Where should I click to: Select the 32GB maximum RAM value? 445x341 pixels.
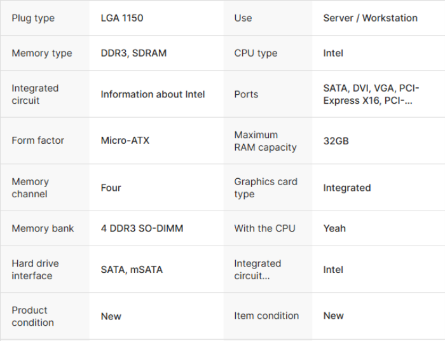click(336, 141)
